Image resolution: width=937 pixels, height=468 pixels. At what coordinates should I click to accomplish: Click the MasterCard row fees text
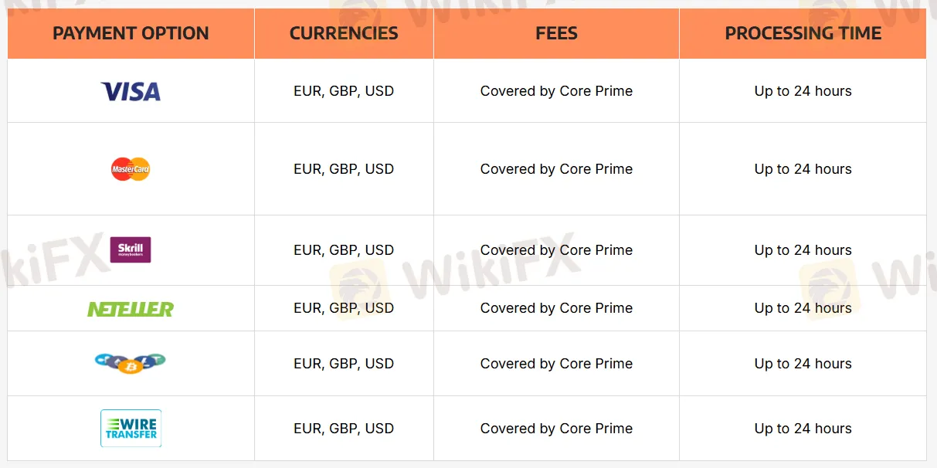[x=556, y=169]
